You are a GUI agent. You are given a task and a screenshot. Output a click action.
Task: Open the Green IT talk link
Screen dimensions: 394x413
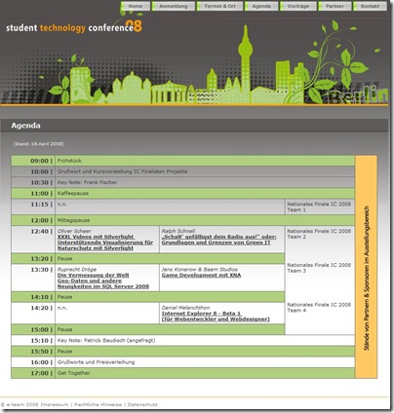[x=218, y=240]
